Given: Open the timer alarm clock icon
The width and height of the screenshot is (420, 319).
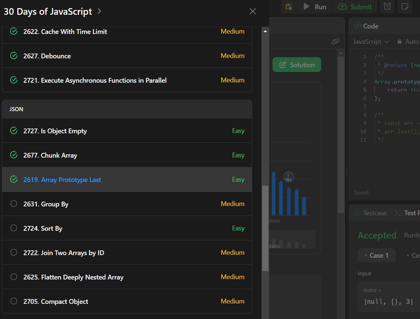Looking at the screenshot, I should pyautogui.click(x=387, y=6).
